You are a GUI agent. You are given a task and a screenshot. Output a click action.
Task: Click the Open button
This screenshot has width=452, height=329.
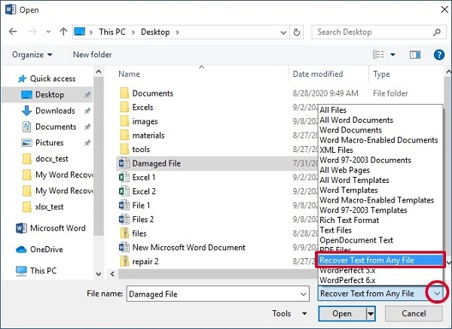[x=342, y=313]
